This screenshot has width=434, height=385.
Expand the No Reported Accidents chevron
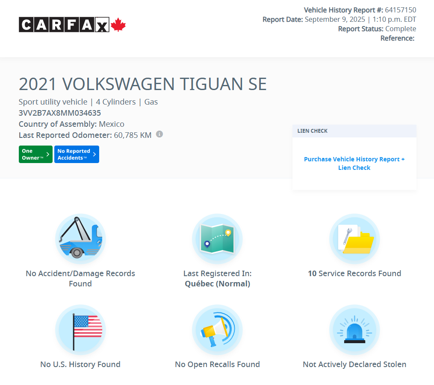94,154
